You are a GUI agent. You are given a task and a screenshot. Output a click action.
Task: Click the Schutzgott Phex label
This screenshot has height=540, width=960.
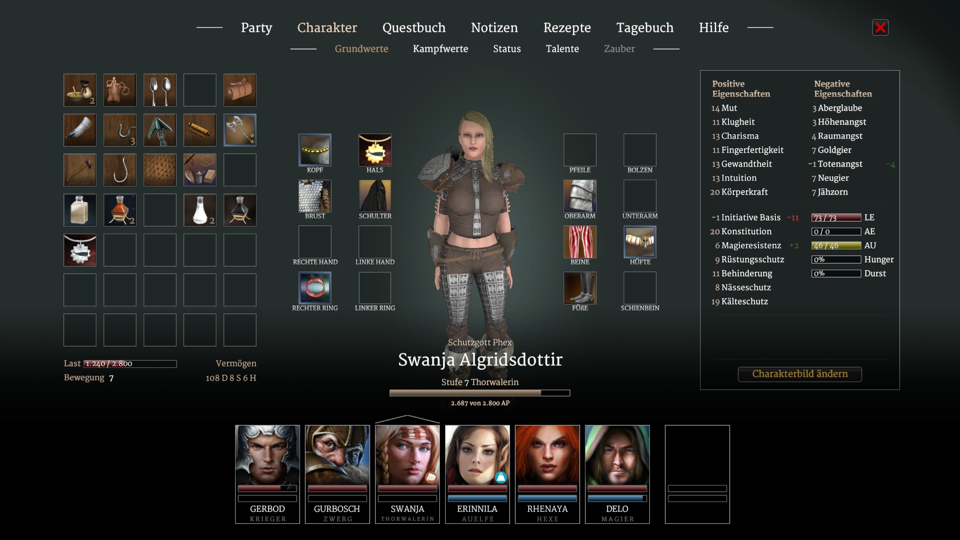point(480,342)
